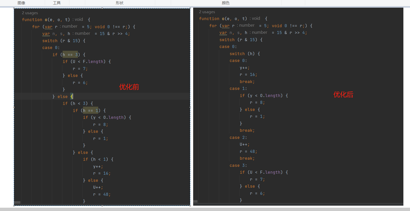Click the 'case 3:' line
The image size is (410, 211).
click(238, 165)
